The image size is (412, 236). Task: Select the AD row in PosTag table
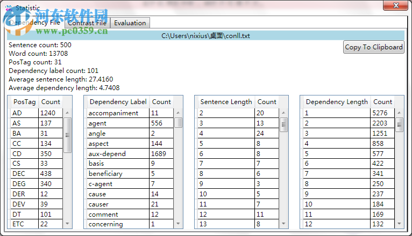coord(37,113)
